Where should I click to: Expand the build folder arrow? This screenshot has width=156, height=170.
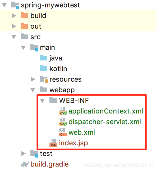click(x=14, y=16)
